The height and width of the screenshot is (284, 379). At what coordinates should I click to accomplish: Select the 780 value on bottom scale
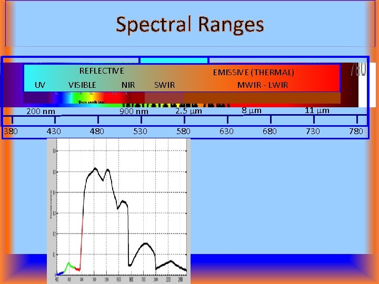tap(356, 131)
